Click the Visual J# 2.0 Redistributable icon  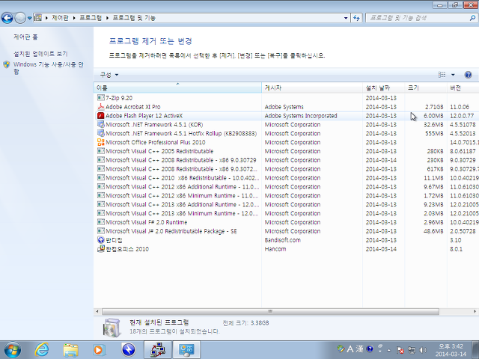[x=101, y=231]
